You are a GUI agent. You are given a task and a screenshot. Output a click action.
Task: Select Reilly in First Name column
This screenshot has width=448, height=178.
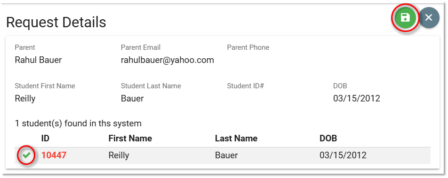point(119,155)
